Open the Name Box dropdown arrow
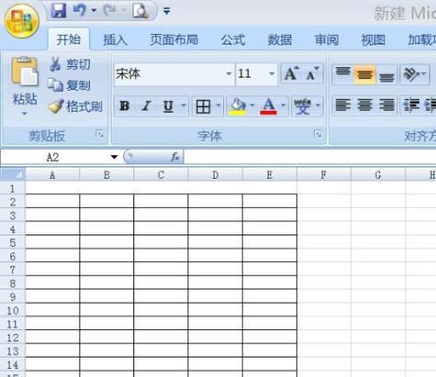 coord(114,157)
